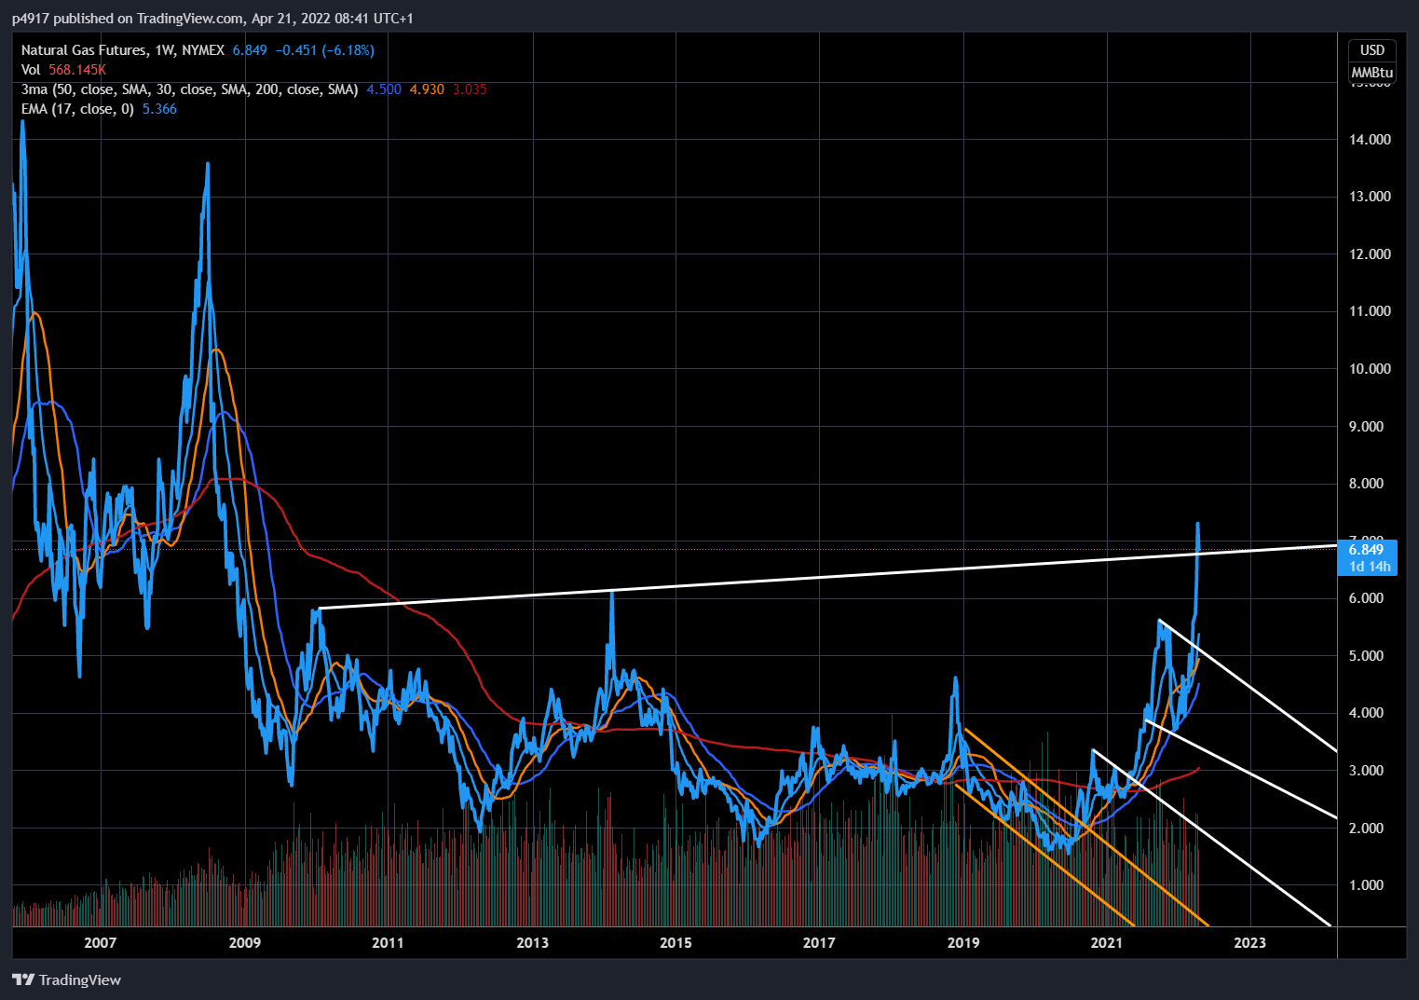Viewport: 1419px width, 1000px height.
Task: Click the 2023 time axis label
Action: (x=1250, y=943)
